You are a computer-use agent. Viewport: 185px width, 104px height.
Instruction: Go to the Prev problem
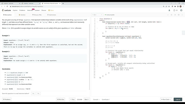pos(72,99)
